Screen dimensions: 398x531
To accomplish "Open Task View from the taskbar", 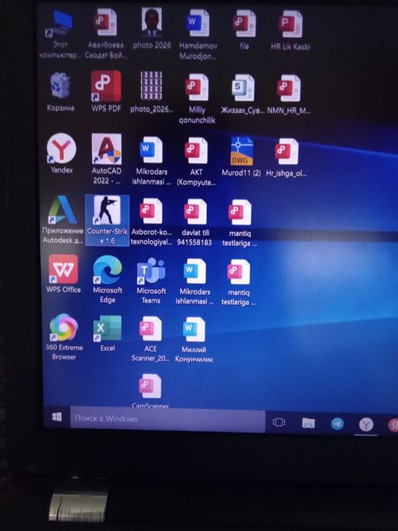I will tap(279, 423).
